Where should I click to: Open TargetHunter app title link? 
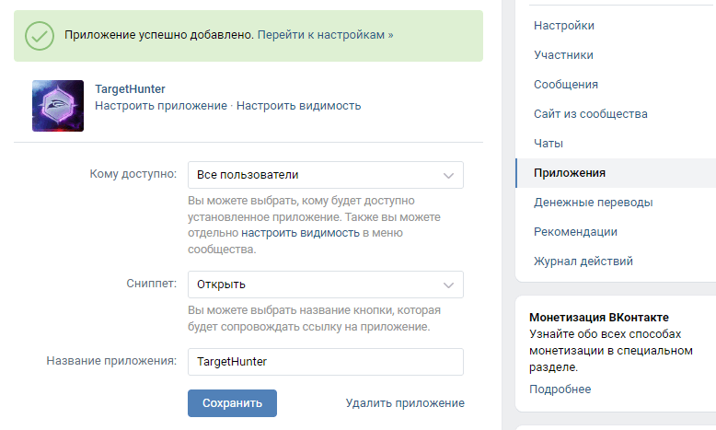pyautogui.click(x=130, y=89)
